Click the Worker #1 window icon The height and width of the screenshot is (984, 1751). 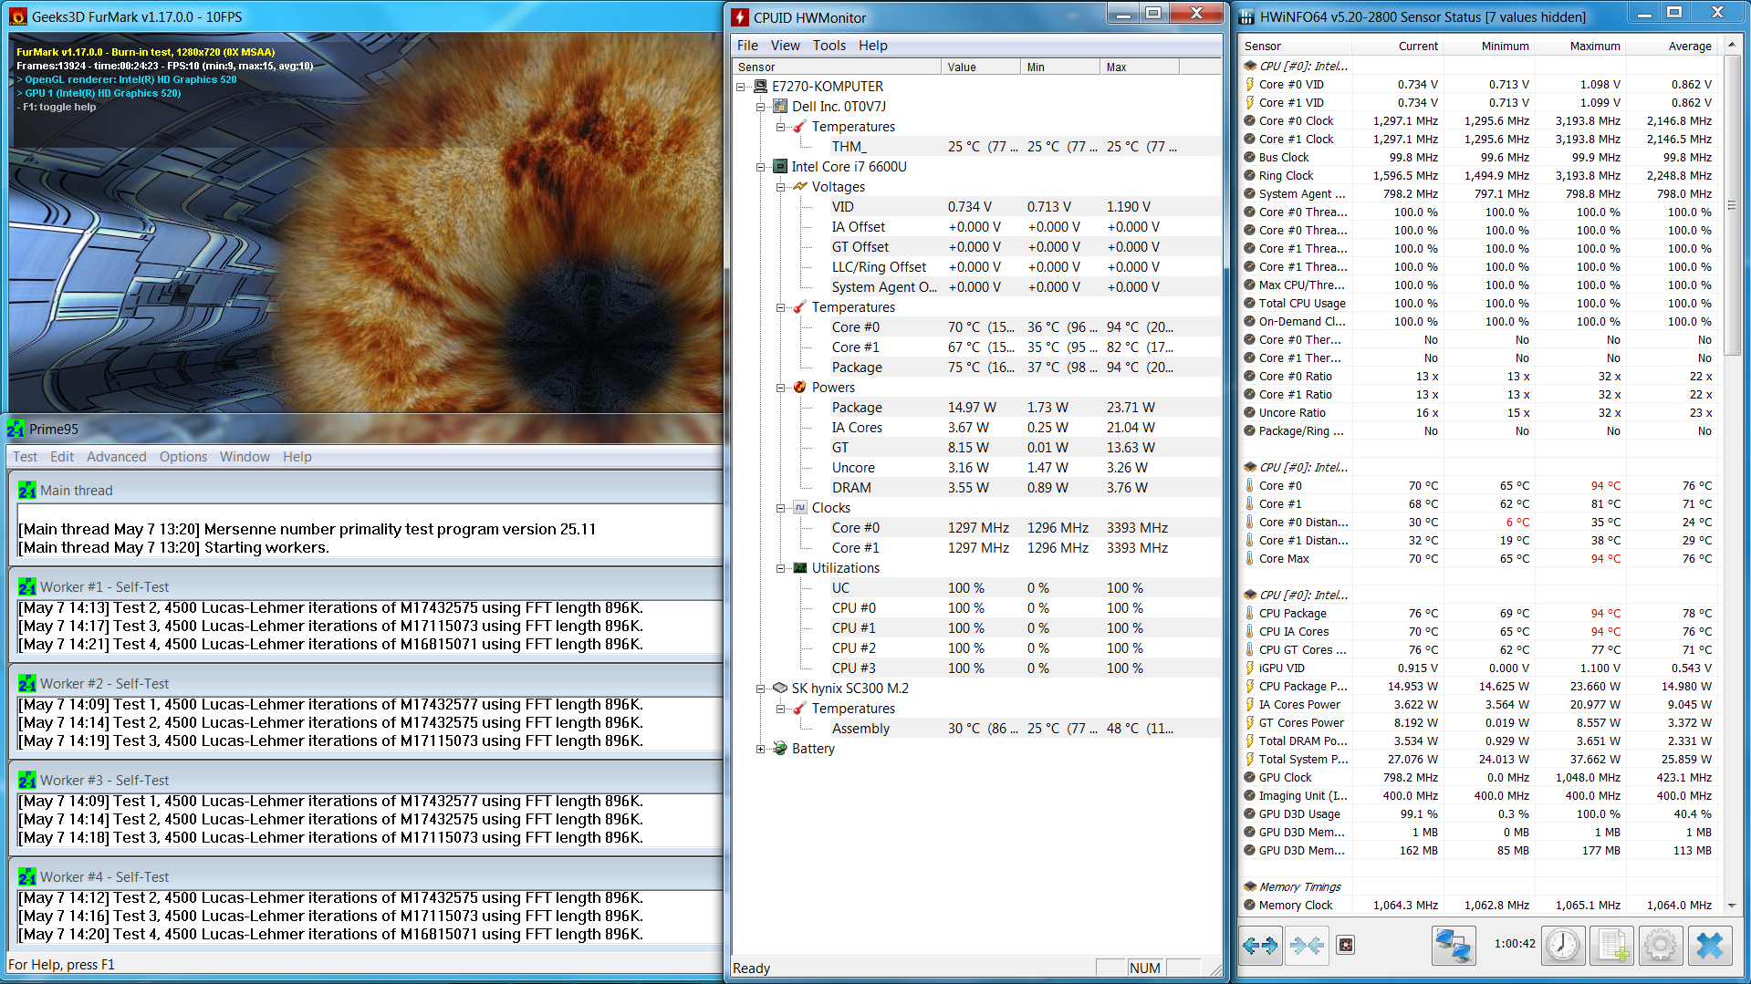[27, 586]
